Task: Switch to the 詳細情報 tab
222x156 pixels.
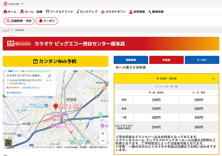Action: point(131,60)
